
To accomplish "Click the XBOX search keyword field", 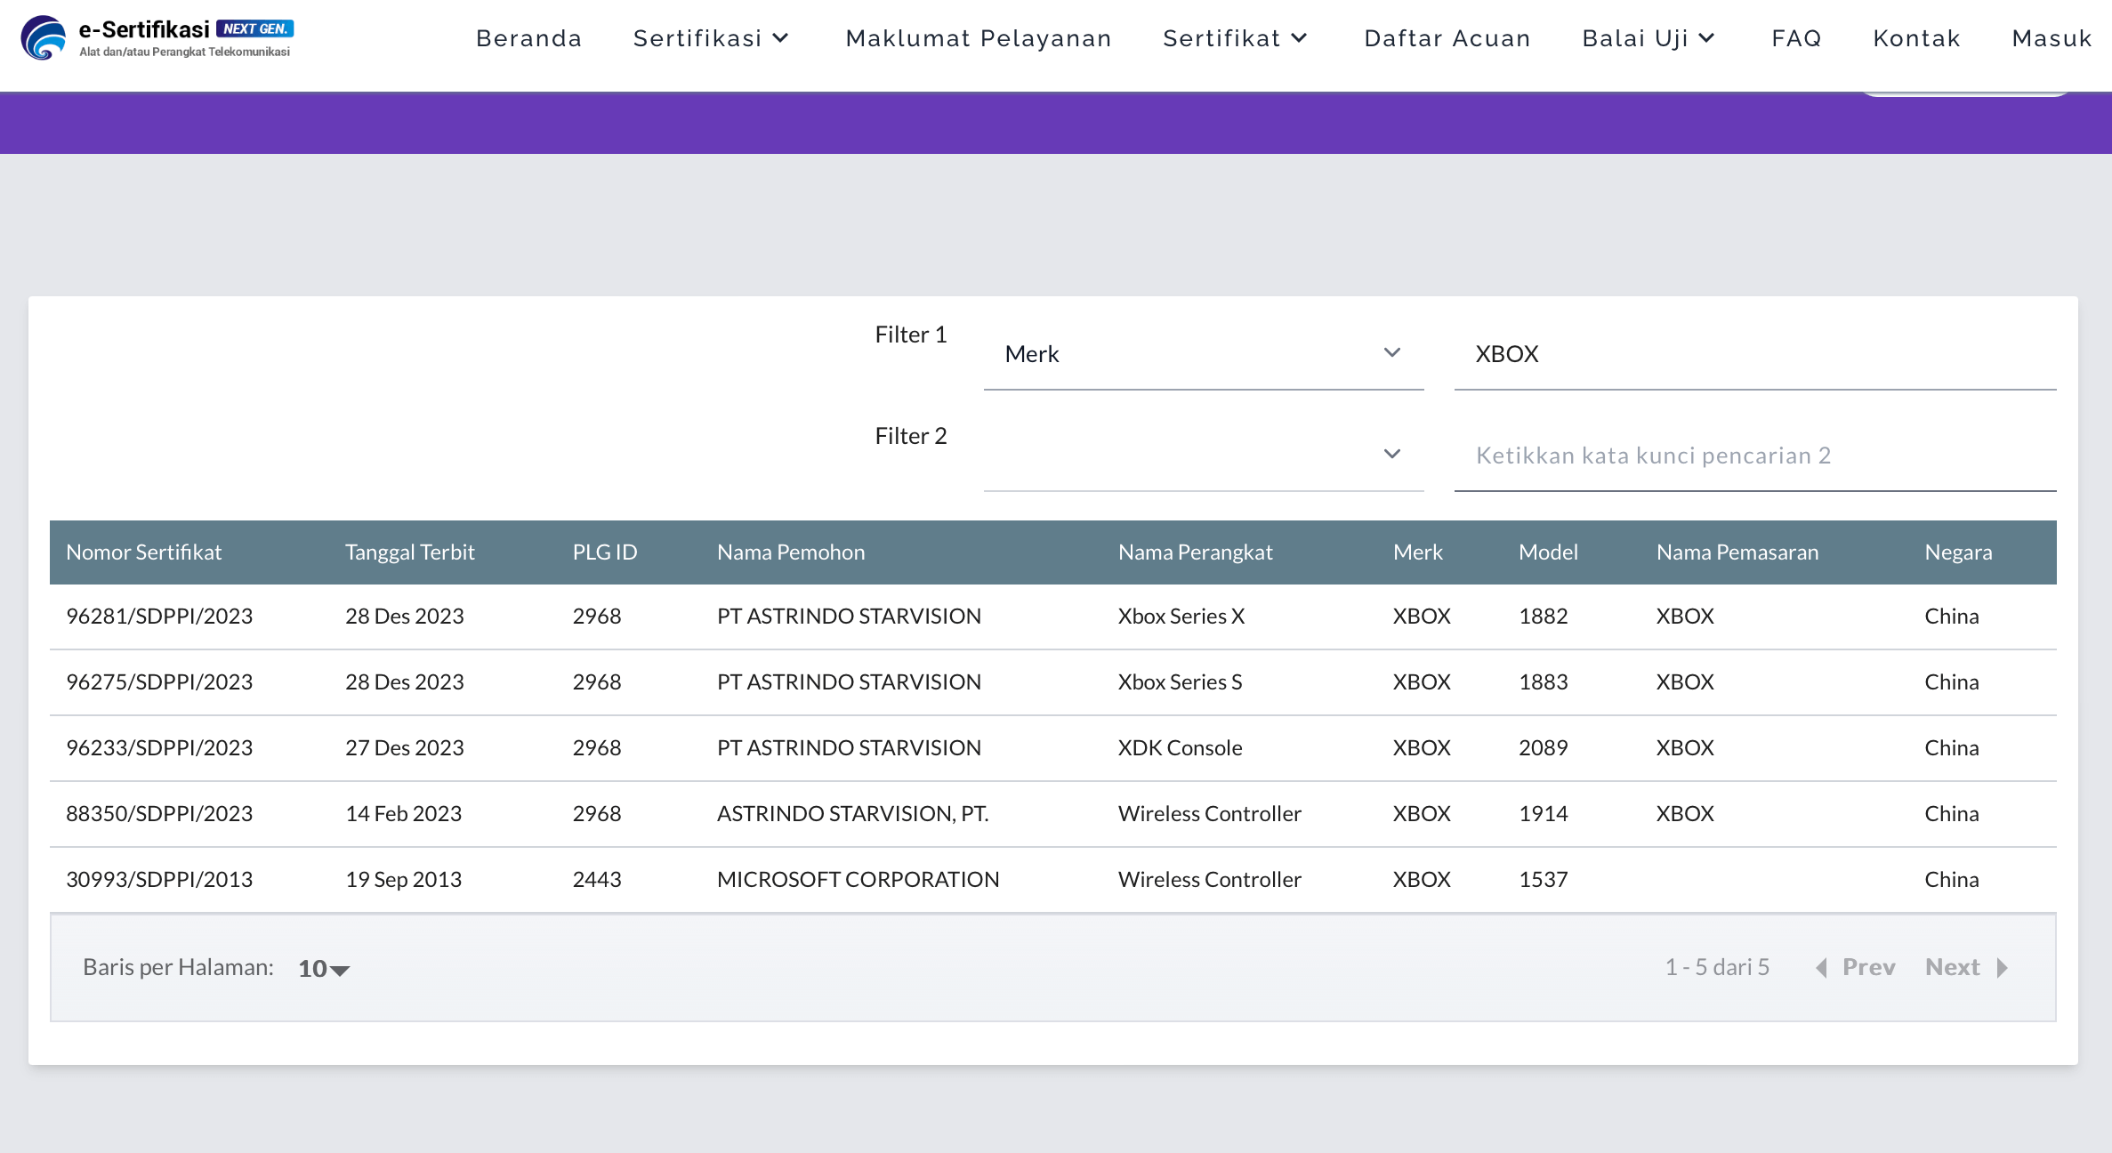I will 1755,354.
